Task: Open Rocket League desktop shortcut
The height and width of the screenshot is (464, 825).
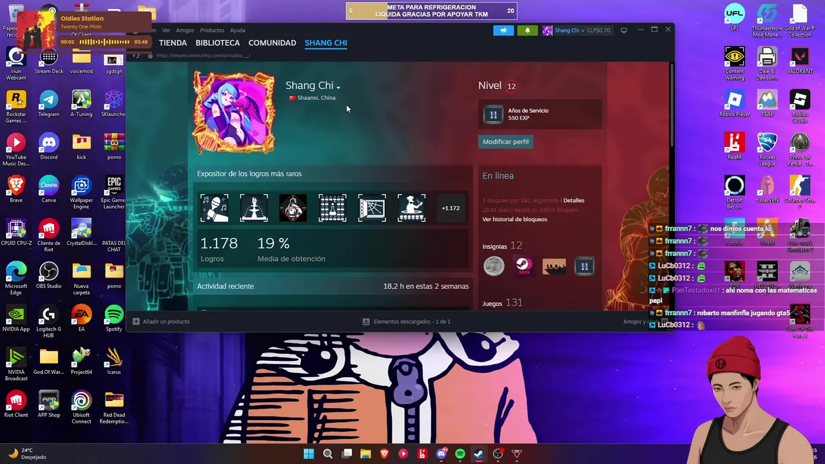Action: coord(767,150)
